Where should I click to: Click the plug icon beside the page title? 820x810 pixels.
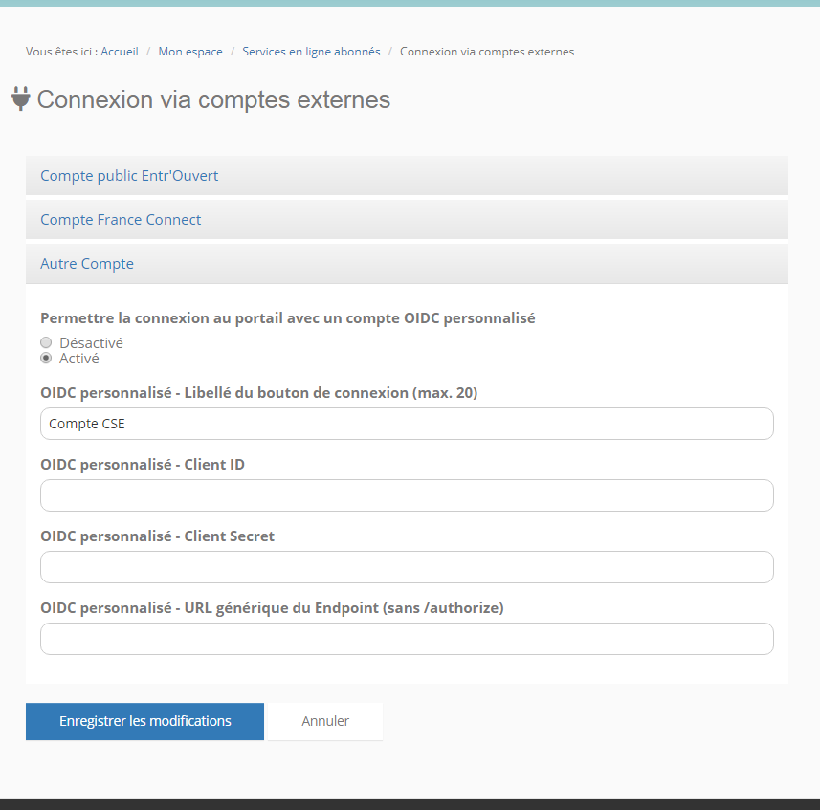20,99
